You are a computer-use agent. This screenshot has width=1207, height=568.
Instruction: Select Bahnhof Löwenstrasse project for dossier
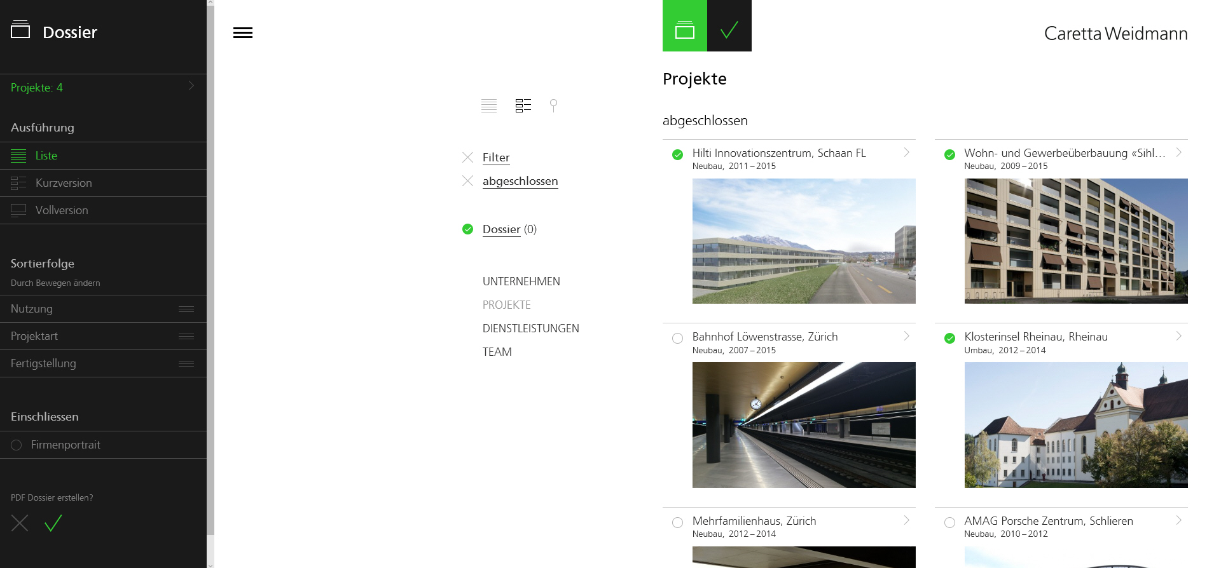[x=677, y=339]
